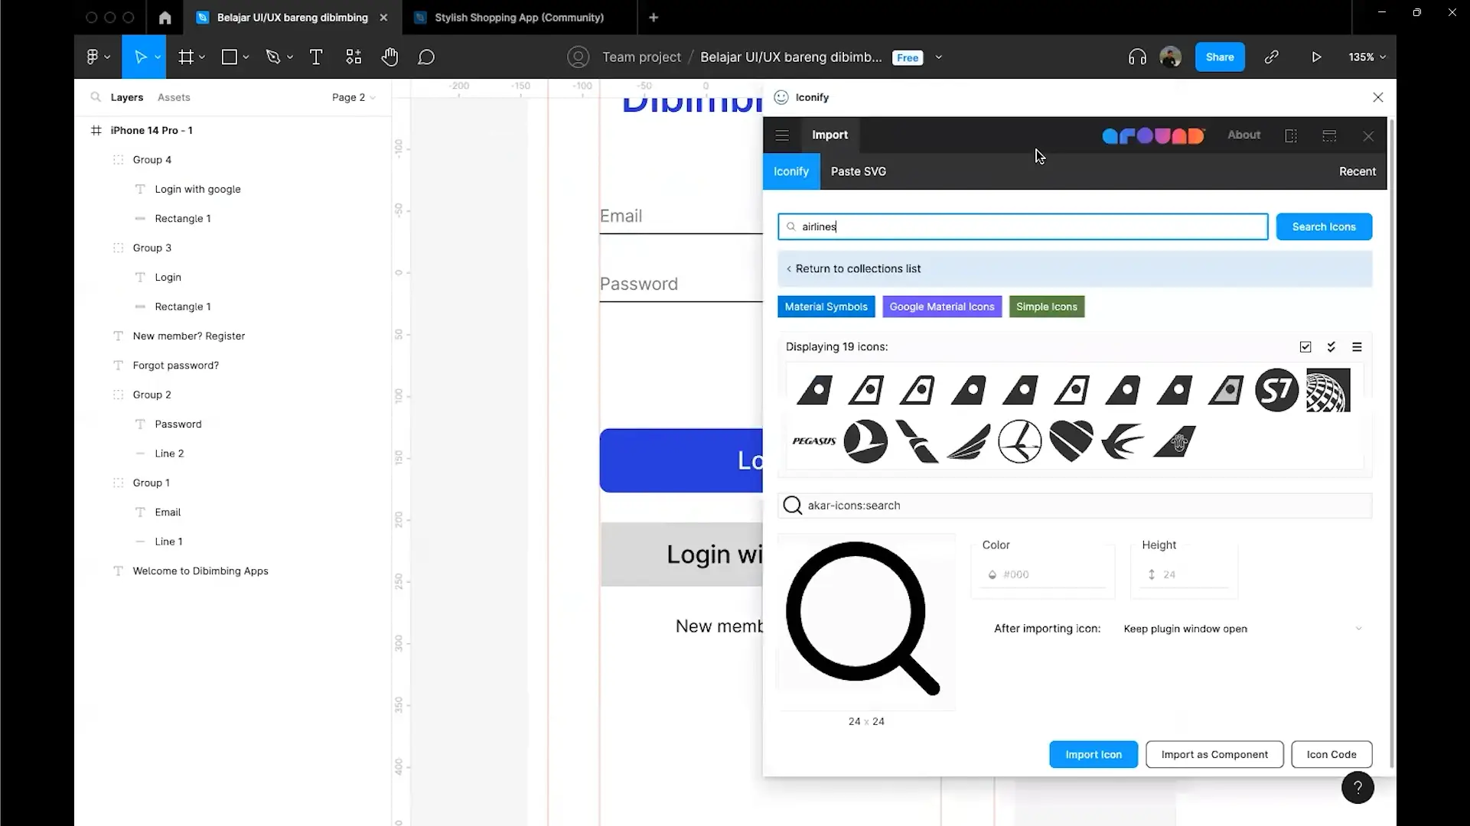Click the Height value field
This screenshot has width=1470, height=826.
(1185, 574)
